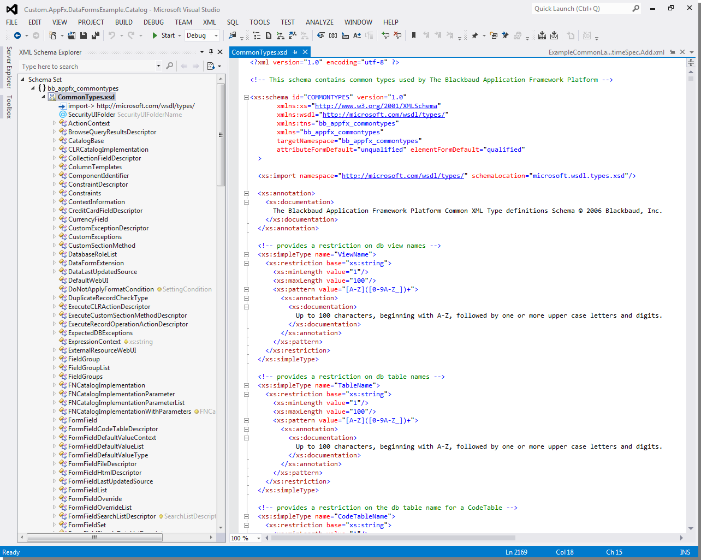Open the ANALYZE menu
This screenshot has height=560, width=701.
tap(319, 22)
